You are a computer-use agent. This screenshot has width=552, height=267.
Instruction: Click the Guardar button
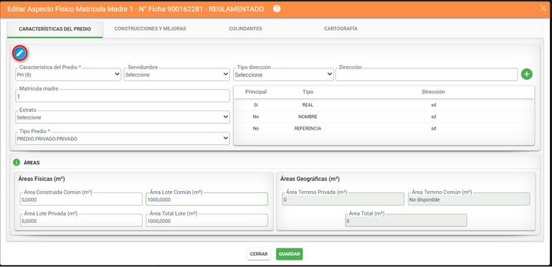pyautogui.click(x=289, y=254)
